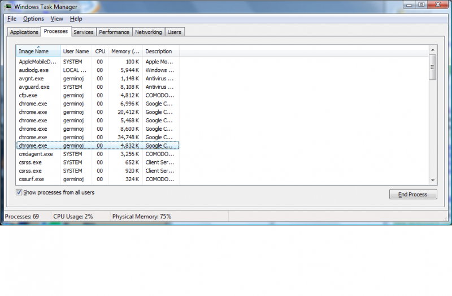Viewport: 452px width, 296px height.
Task: Maximize the Task Manager window
Action: pos(421,5)
